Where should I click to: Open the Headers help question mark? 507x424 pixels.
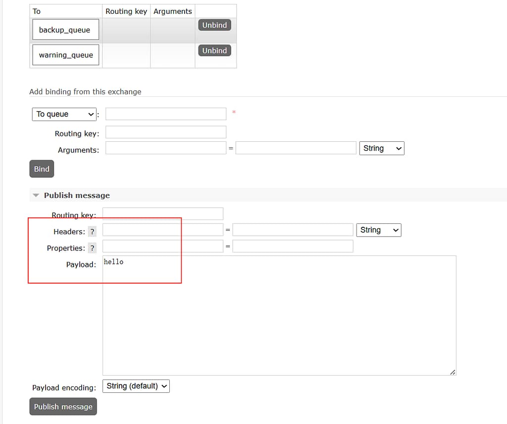[92, 232]
